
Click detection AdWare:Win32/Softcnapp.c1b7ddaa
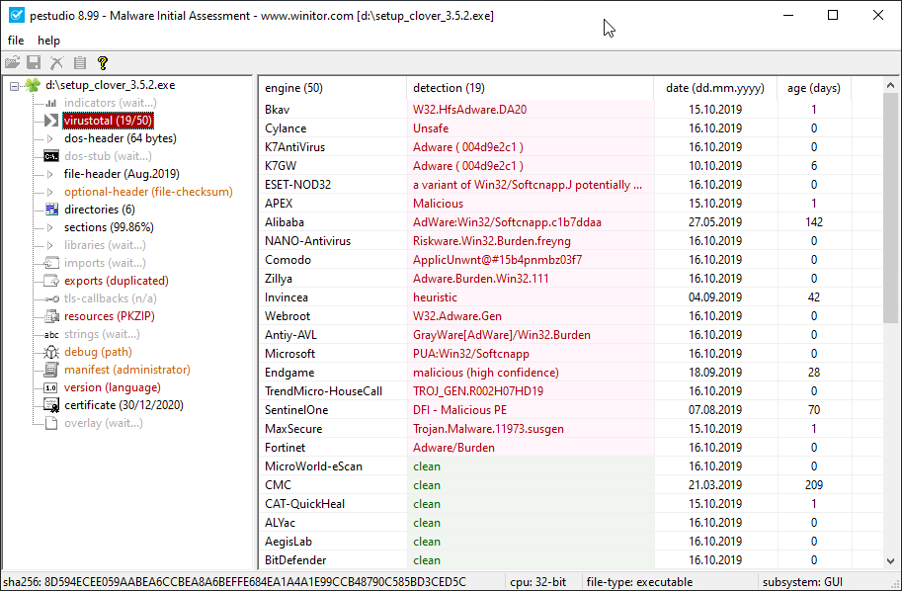507,222
